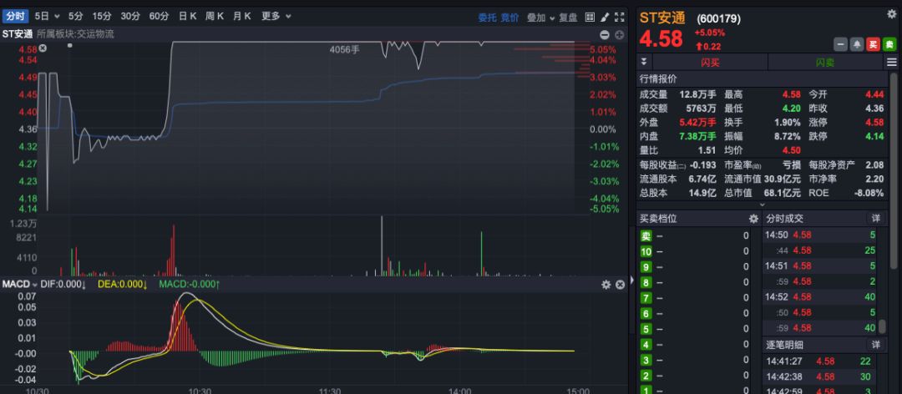
Task: Close the MACD indicator panel
Action: [x=620, y=284]
